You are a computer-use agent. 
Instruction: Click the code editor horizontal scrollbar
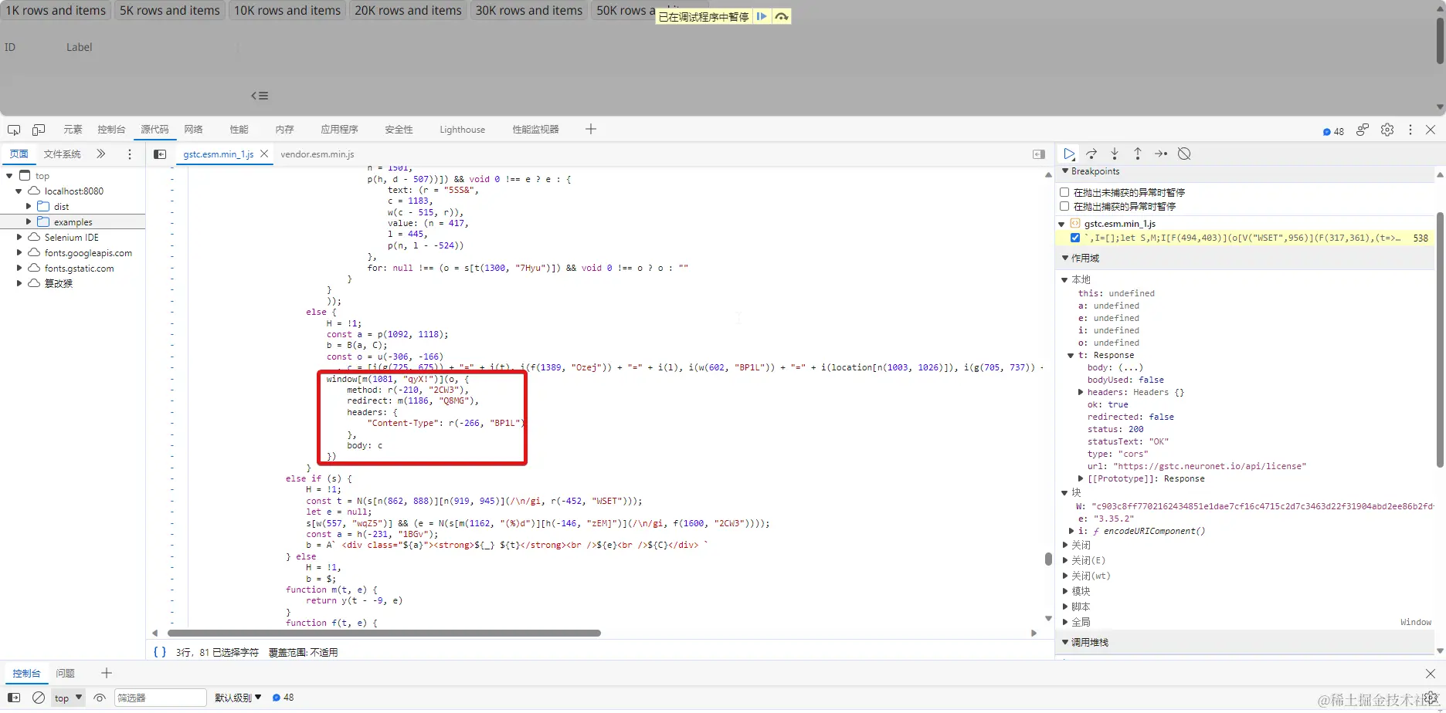384,633
